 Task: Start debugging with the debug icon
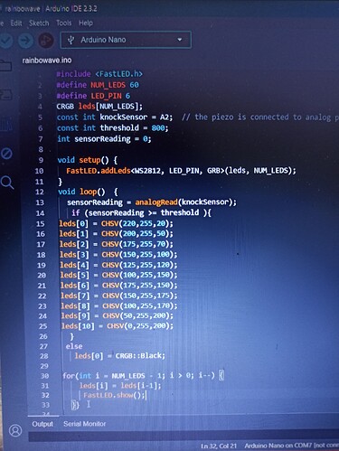point(46,41)
